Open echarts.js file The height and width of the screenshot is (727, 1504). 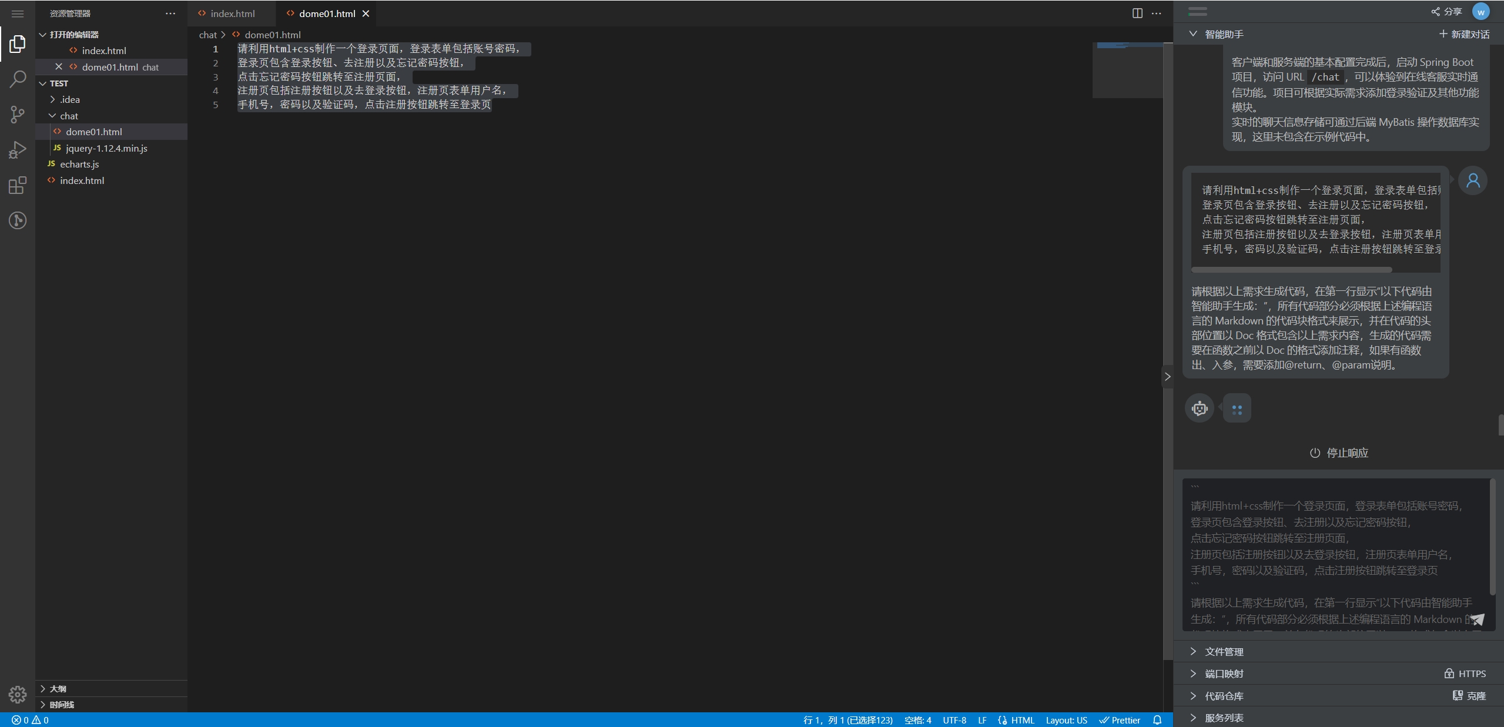pos(111,164)
